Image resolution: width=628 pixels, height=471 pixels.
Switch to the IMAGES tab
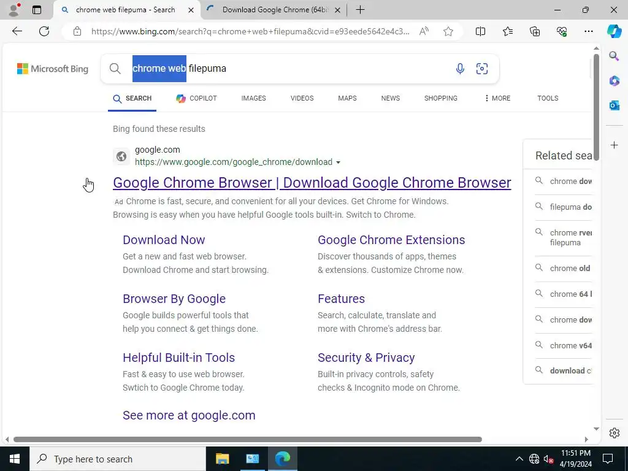point(253,98)
